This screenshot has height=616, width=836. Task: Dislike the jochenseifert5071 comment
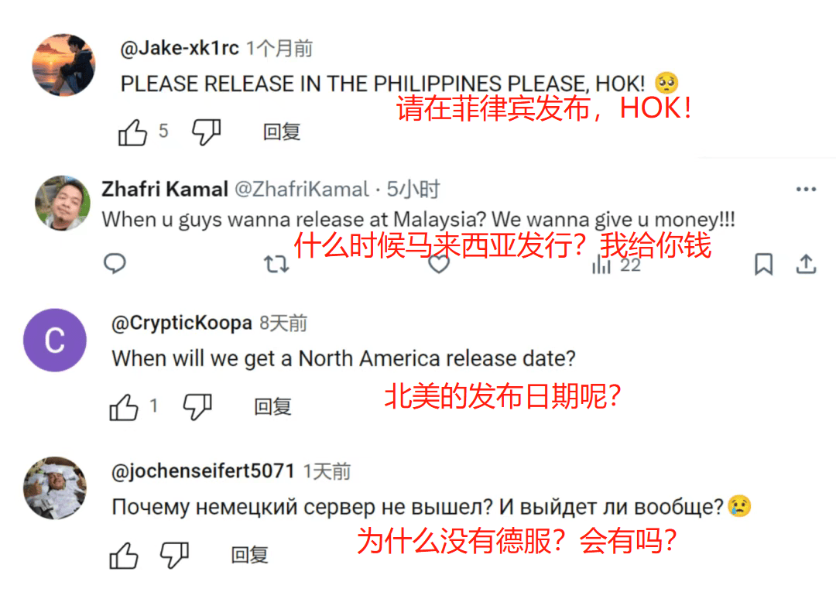(x=175, y=556)
